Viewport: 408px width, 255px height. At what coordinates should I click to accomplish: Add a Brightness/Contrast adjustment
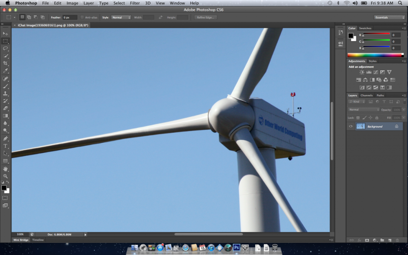(x=361, y=72)
